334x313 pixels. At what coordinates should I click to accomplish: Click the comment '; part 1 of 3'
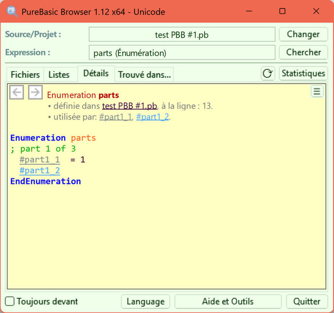tap(43, 149)
